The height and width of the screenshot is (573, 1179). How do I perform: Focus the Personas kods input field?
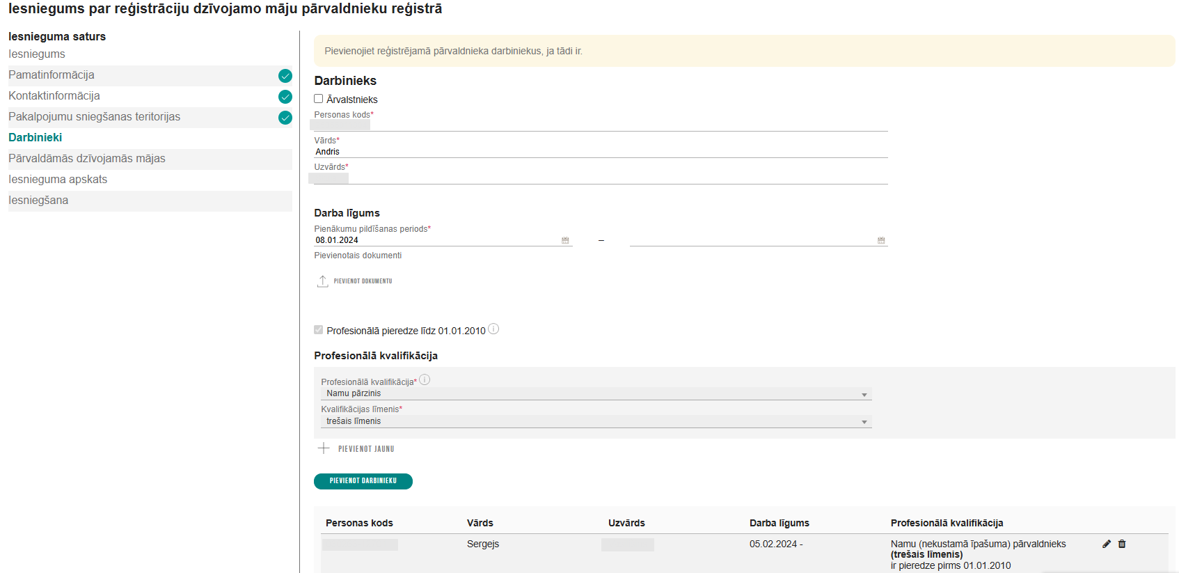click(601, 125)
